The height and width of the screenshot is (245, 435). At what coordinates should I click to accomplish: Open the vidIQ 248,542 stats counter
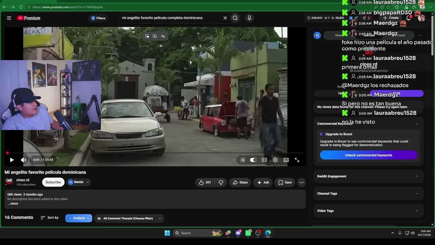point(315,18)
